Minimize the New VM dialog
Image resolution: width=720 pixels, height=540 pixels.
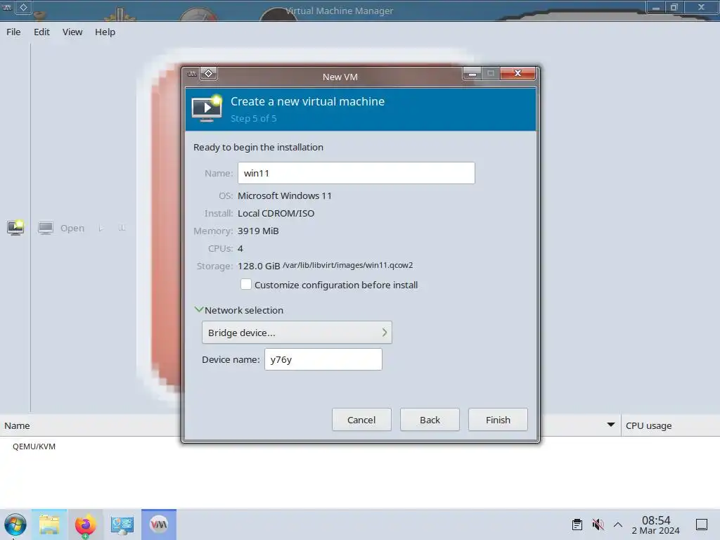pyautogui.click(x=472, y=73)
